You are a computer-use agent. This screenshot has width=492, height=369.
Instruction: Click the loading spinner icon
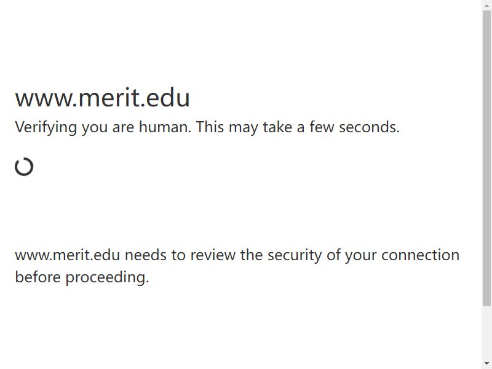[24, 167]
